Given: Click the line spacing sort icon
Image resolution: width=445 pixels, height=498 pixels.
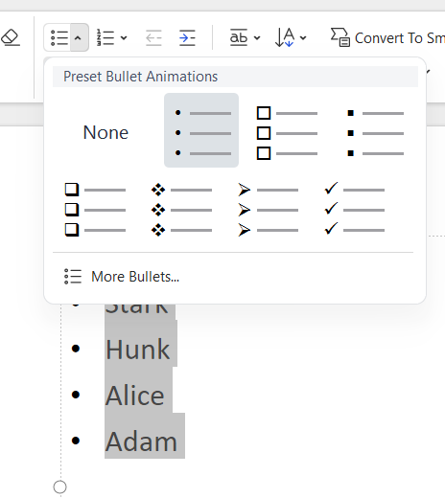Looking at the screenshot, I should pos(285,37).
